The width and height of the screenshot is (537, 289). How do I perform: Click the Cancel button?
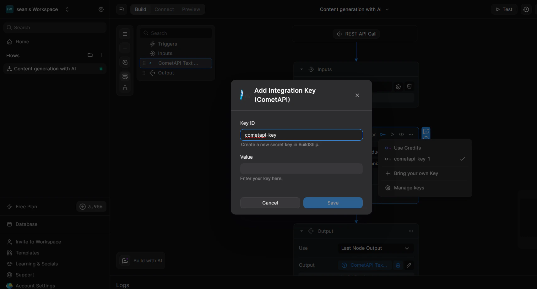click(x=270, y=203)
